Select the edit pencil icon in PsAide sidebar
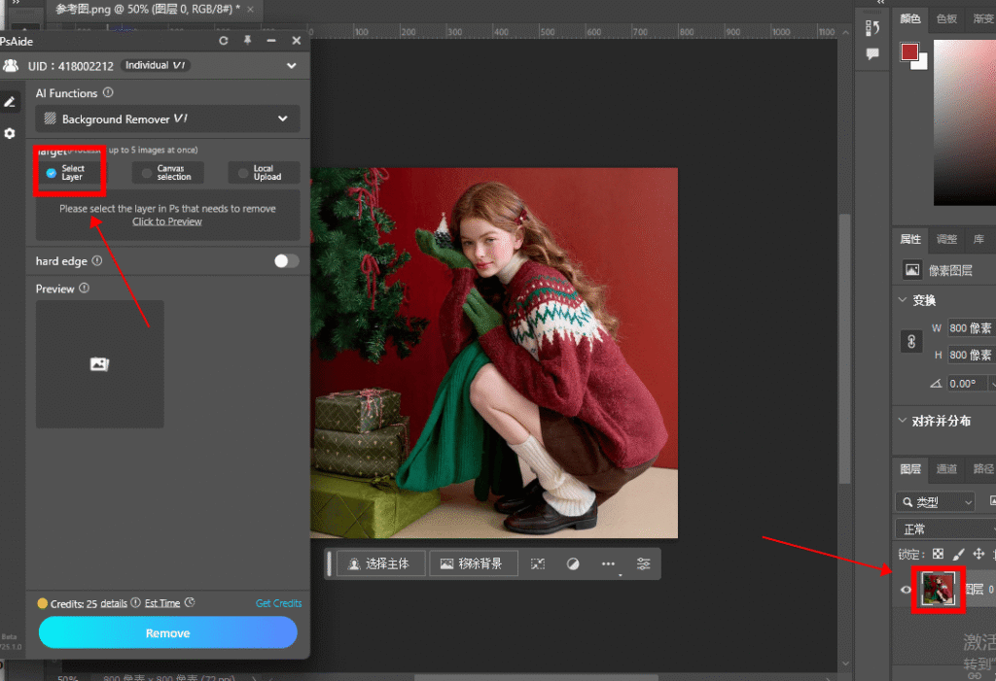The image size is (996, 681). (10, 101)
